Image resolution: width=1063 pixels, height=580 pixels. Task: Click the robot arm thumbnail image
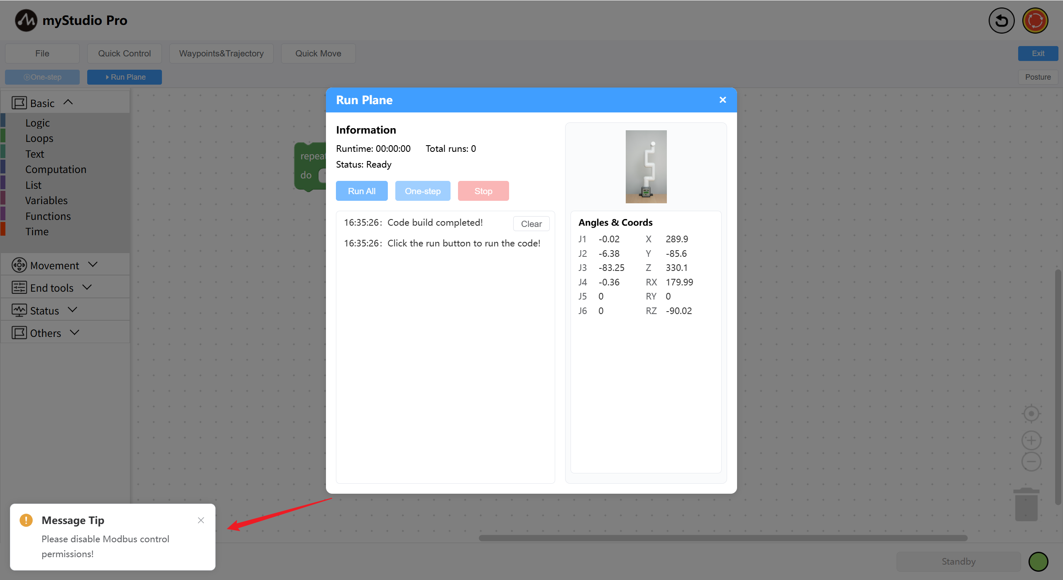coord(646,167)
